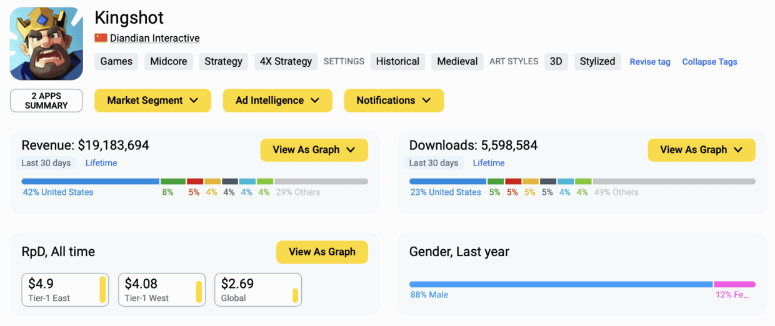Screen dimensions: 775x326
Task: Select the Historical setting tag
Action: pos(397,61)
